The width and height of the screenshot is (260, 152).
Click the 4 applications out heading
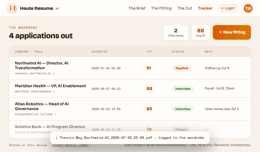coord(41,36)
